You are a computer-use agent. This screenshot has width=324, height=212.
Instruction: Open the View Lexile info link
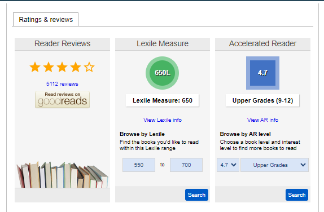[x=163, y=120]
